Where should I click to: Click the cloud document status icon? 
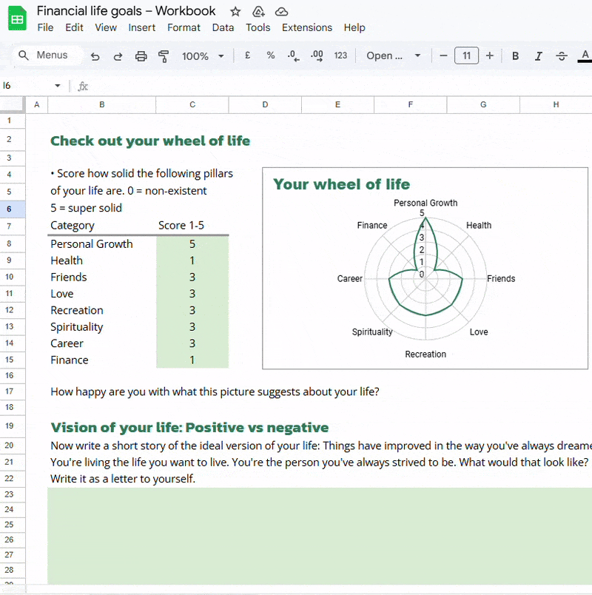pos(281,12)
